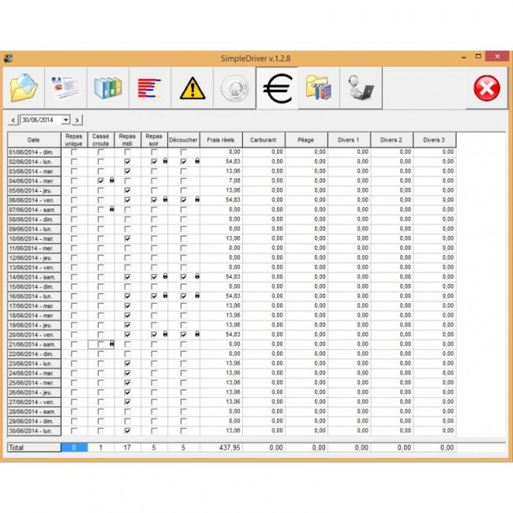Uncheck Casse croute for 04/06/2014
This screenshot has height=513, width=513.
coord(100,181)
